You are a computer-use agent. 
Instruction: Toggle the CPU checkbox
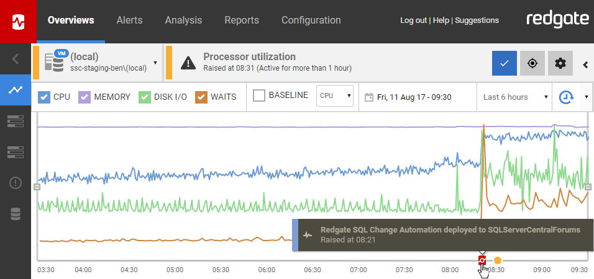click(x=44, y=97)
